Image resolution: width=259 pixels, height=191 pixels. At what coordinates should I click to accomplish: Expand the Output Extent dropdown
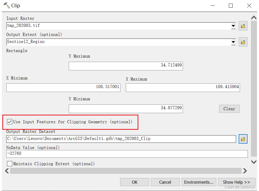coord(233,42)
